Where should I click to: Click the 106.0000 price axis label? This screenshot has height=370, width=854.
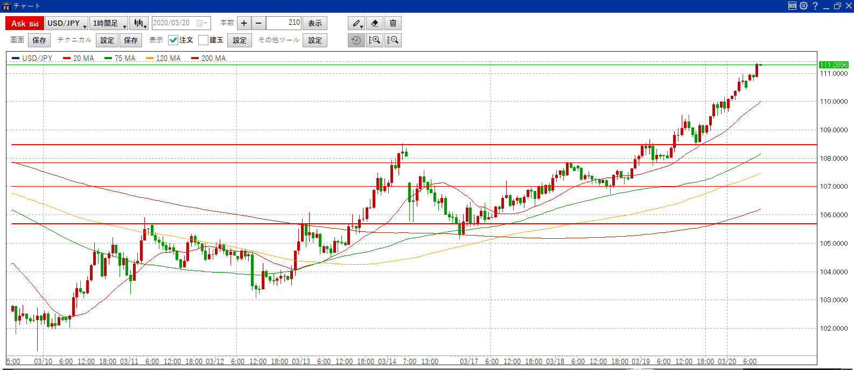[834, 215]
